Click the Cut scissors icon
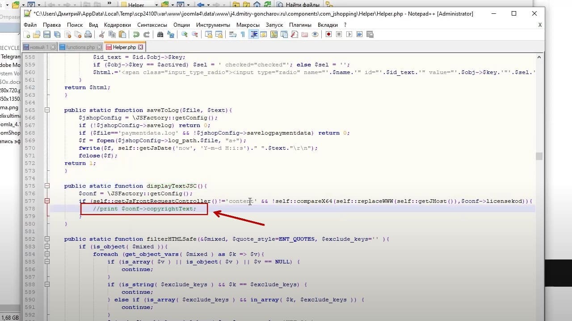 coord(101,34)
